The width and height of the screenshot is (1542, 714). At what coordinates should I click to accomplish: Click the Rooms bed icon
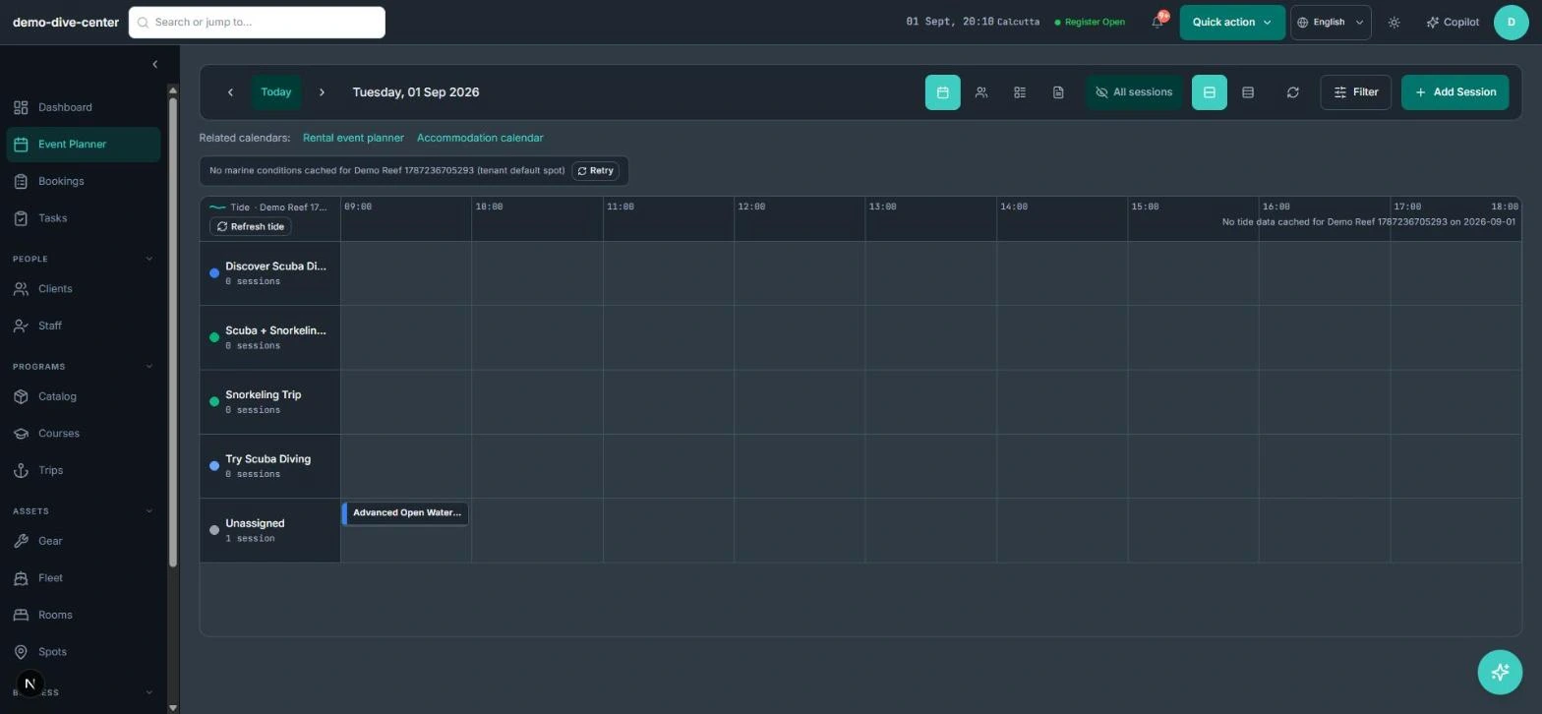coord(21,615)
